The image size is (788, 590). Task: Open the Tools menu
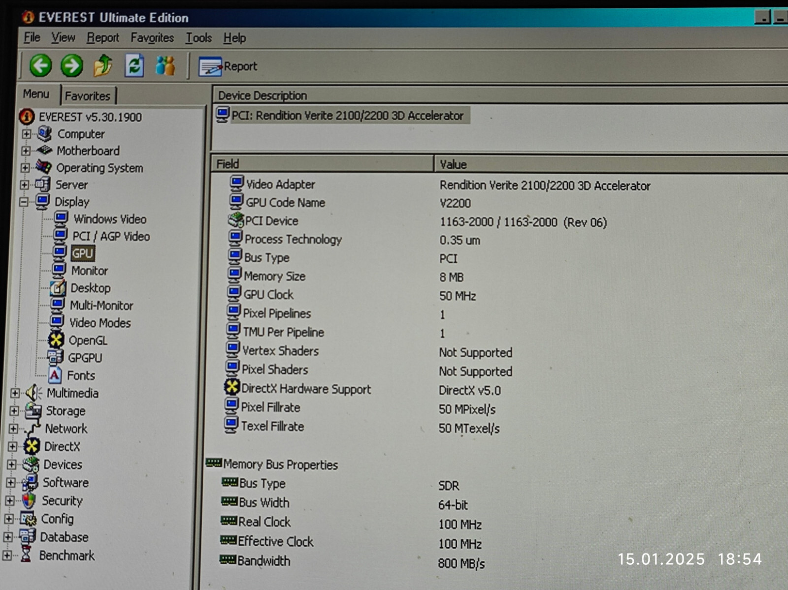point(198,38)
